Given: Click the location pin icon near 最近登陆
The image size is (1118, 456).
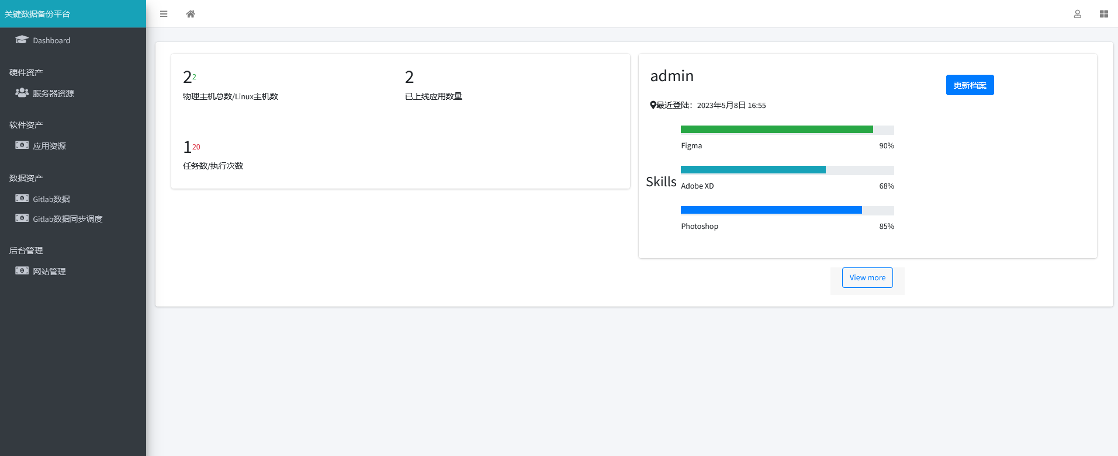Looking at the screenshot, I should 653,105.
